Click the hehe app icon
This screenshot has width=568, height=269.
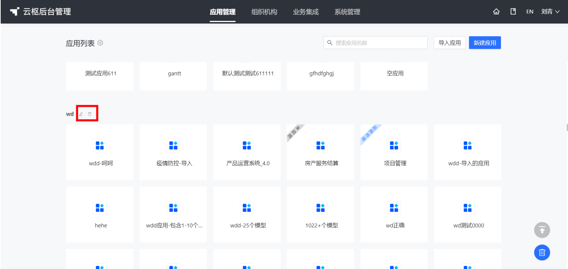coord(100,208)
